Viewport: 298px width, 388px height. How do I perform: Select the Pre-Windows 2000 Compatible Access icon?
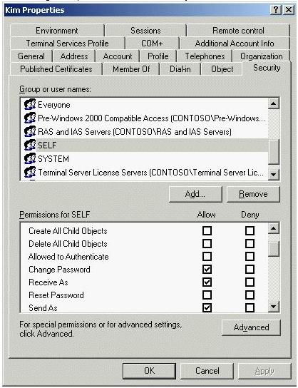pos(30,118)
